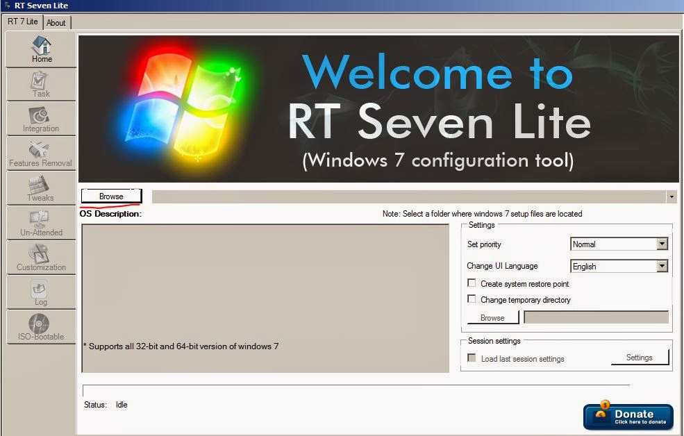Click Browse for temporary directory

(x=492, y=317)
